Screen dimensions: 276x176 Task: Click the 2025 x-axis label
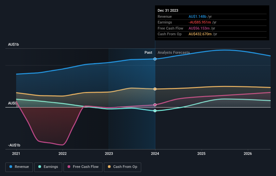coord(201,154)
